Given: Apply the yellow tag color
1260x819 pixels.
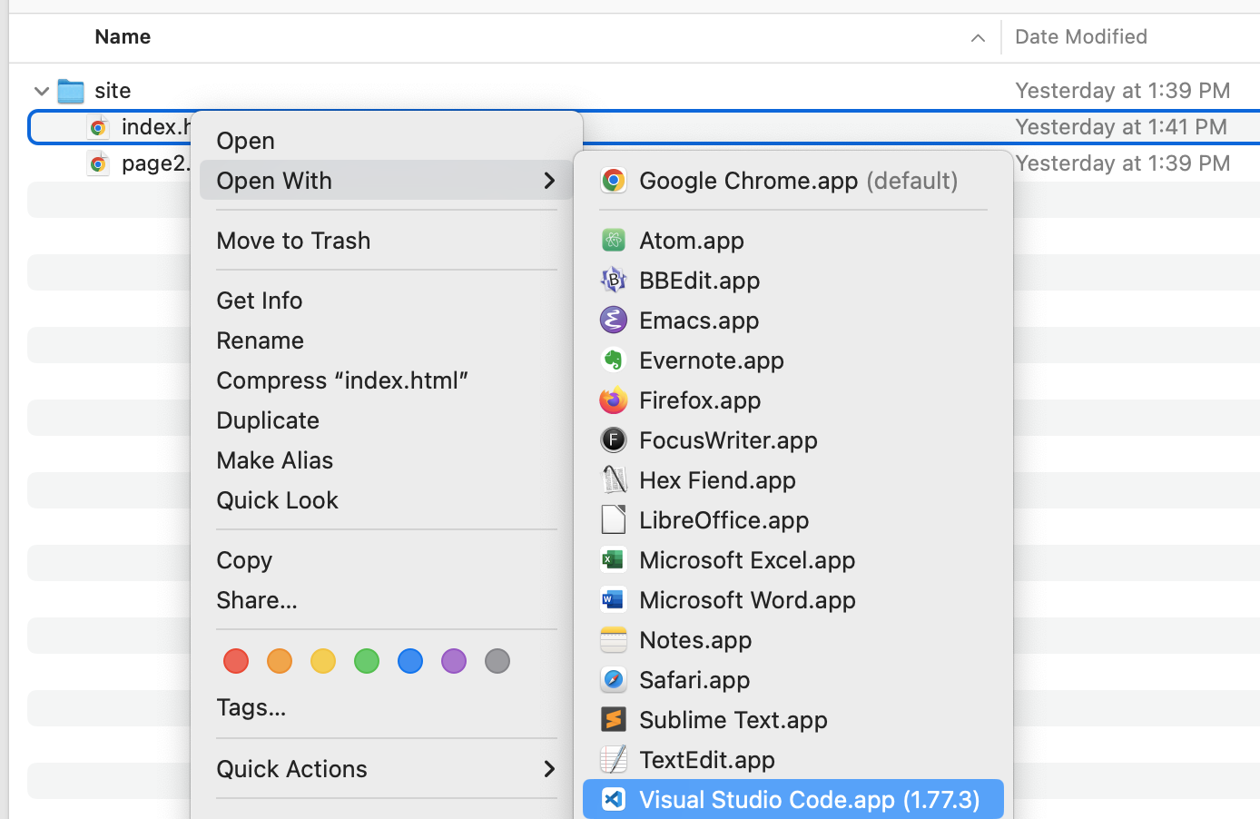Looking at the screenshot, I should [x=323, y=661].
